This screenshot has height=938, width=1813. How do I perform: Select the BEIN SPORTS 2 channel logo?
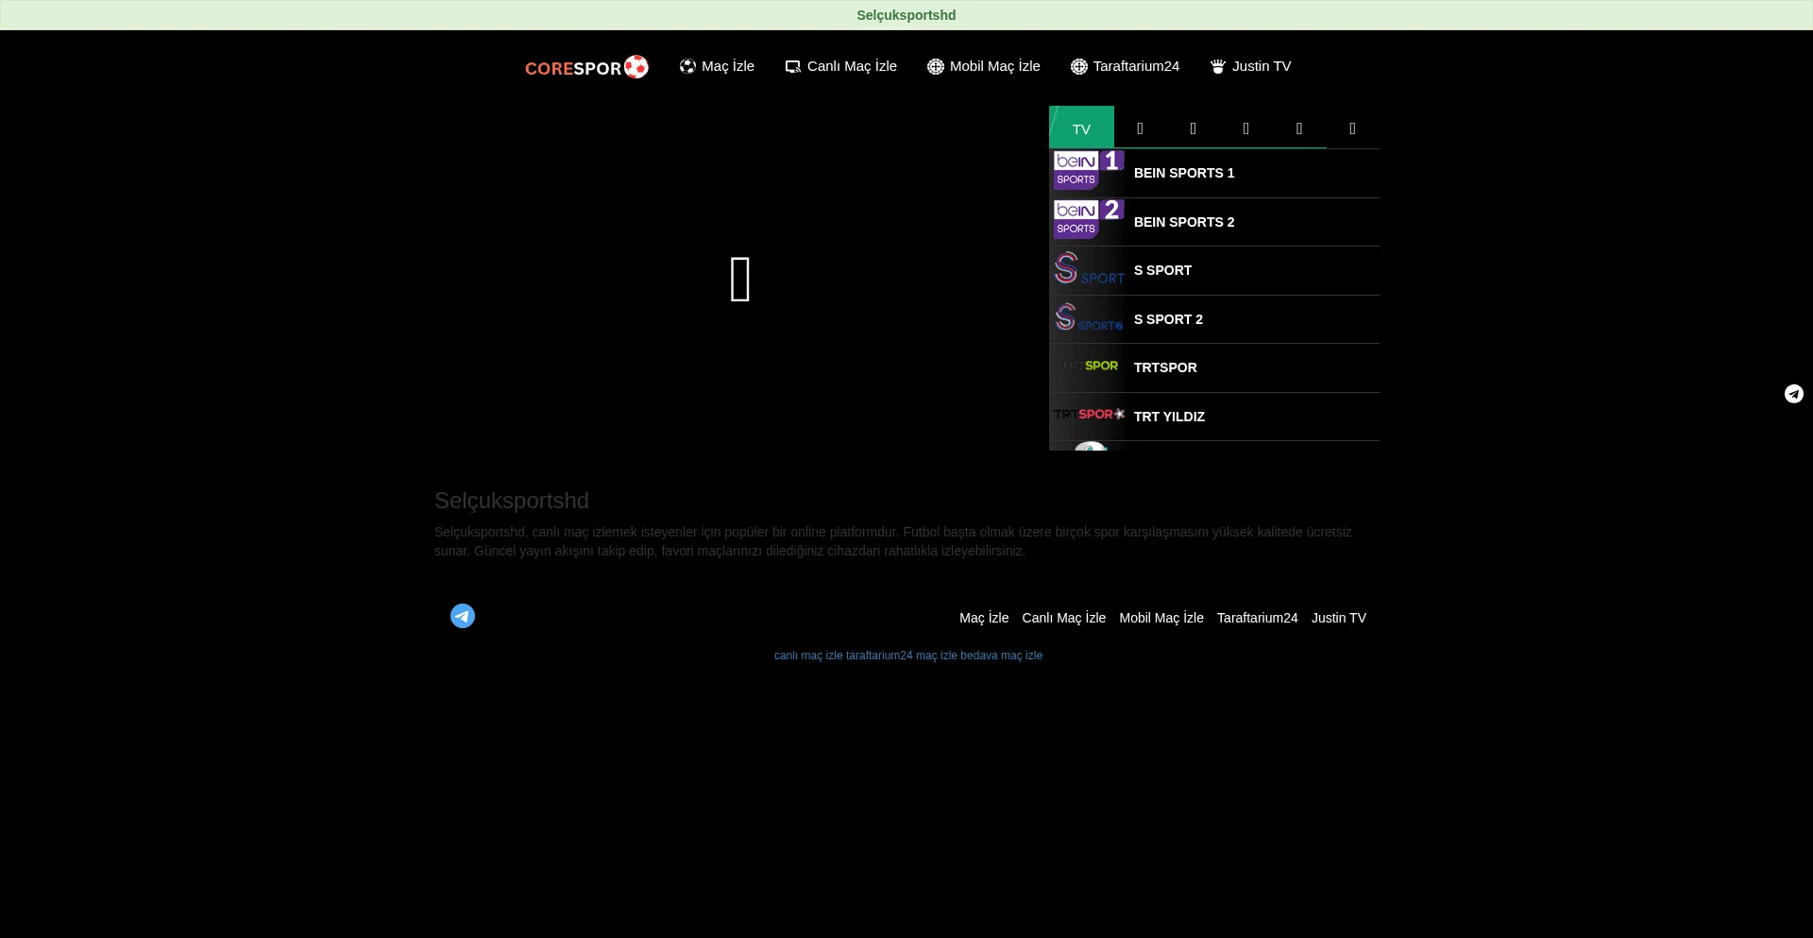coord(1088,220)
